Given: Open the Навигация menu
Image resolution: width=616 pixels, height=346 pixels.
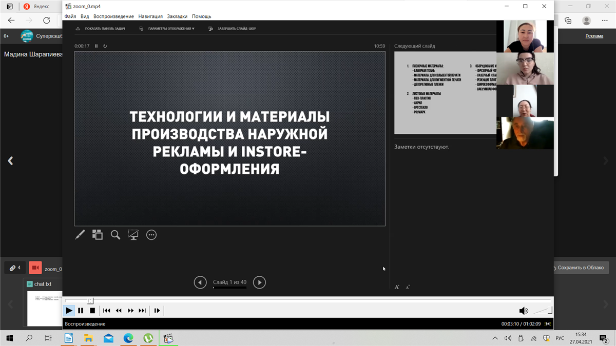Looking at the screenshot, I should click(x=150, y=16).
